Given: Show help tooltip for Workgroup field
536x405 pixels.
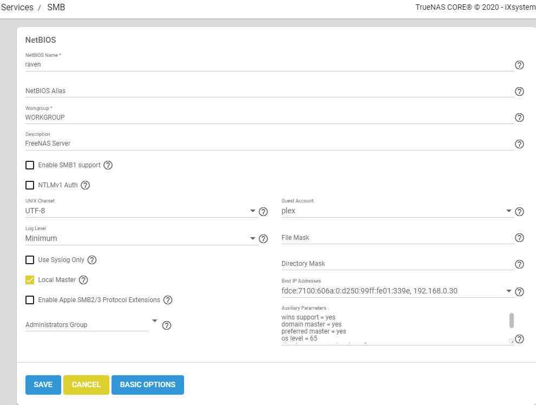Looking at the screenshot, I should (x=519, y=117).
